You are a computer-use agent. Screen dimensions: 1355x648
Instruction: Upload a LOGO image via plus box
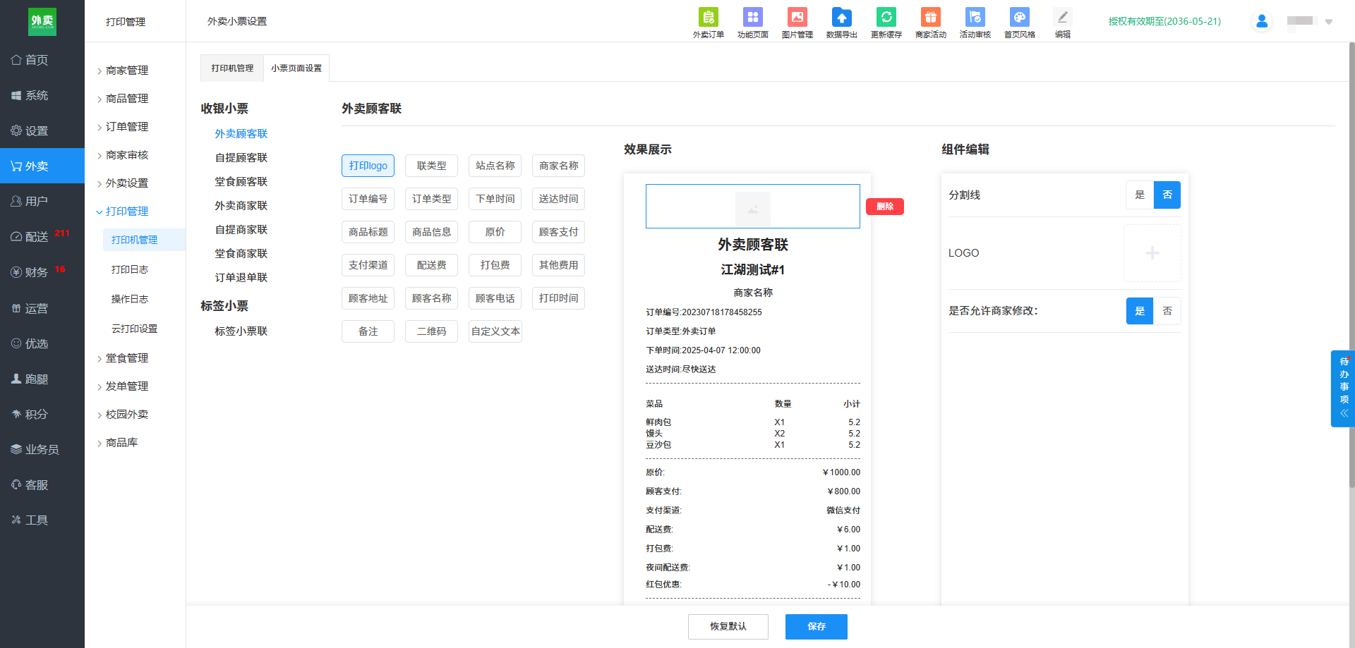point(1152,253)
